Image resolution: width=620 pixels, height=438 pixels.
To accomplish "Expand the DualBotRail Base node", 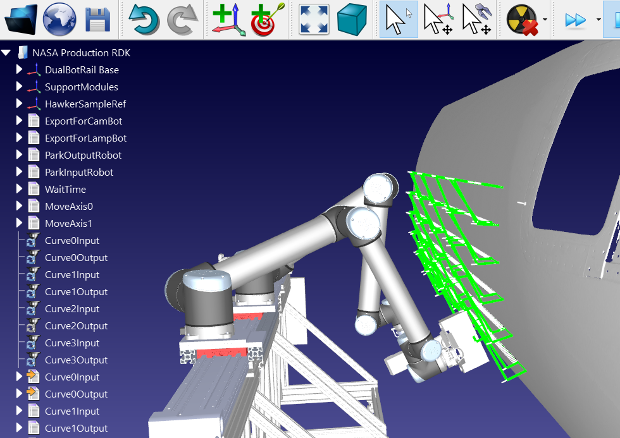I will [19, 70].
